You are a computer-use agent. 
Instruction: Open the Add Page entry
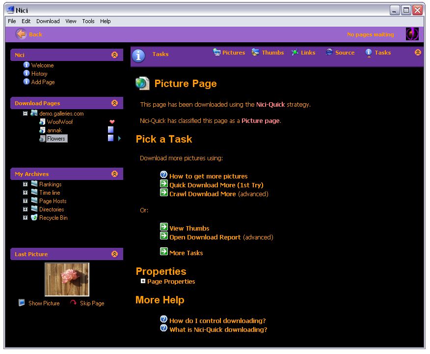coord(43,82)
